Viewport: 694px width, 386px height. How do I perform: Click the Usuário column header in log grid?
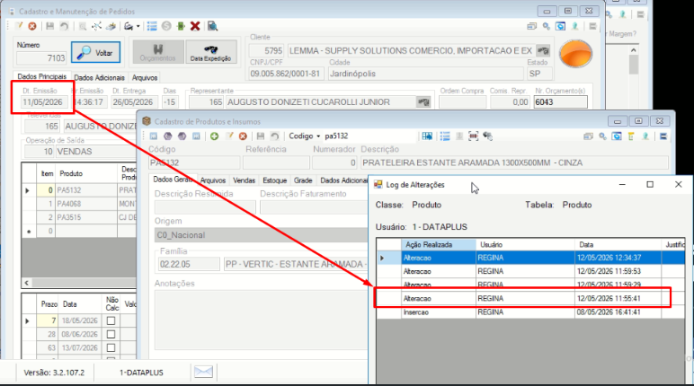[525, 244]
